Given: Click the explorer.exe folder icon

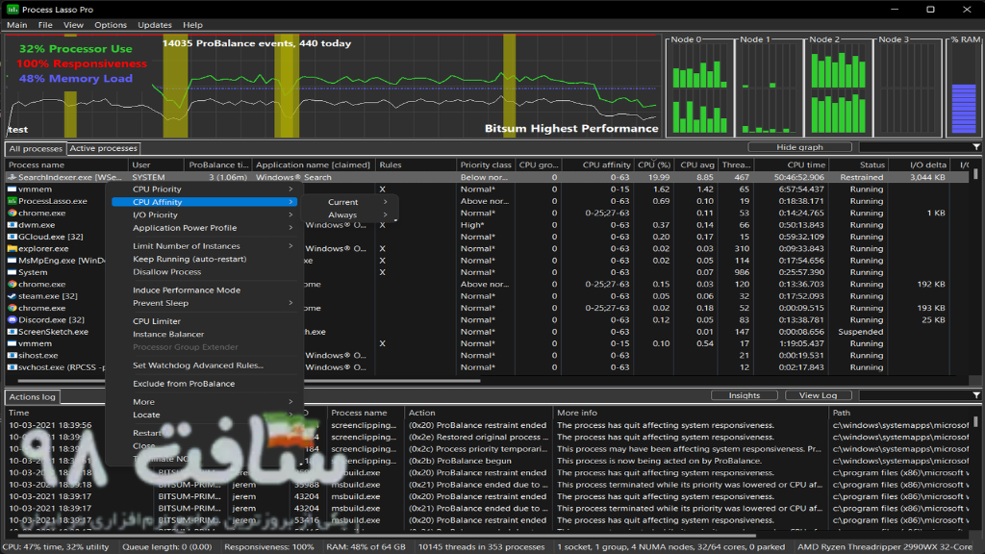Looking at the screenshot, I should click(12, 249).
